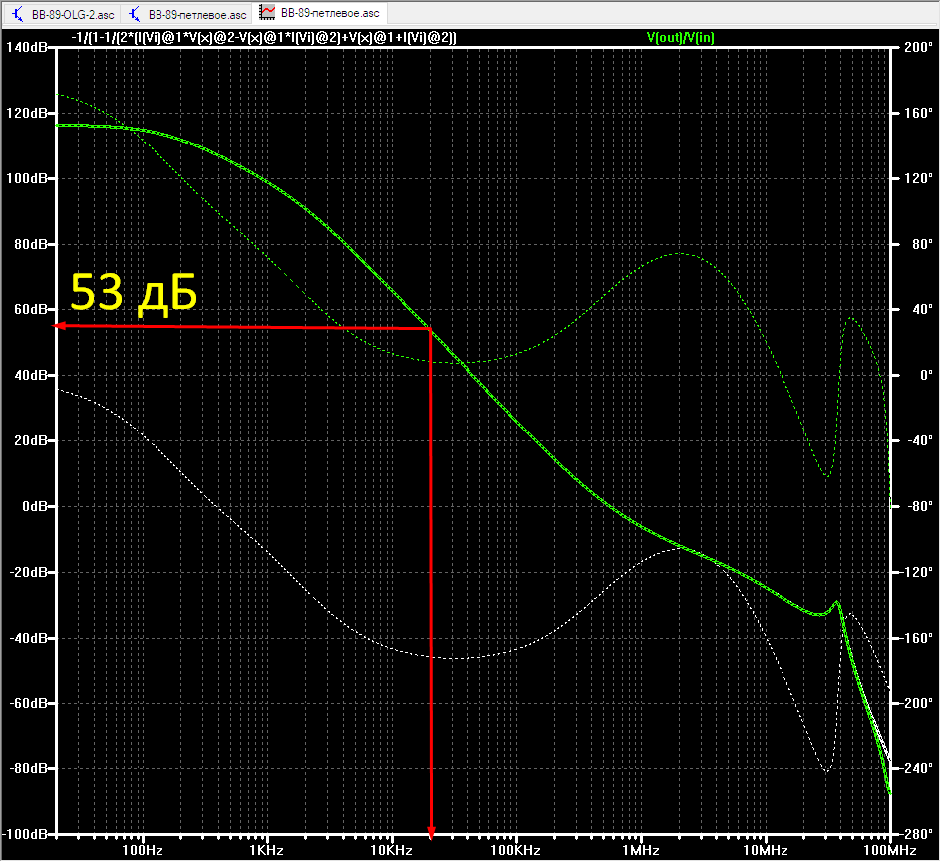Select the BB-89-петлевое.asc waveform tab
Viewport: 940px width, 862px height.
click(320, 13)
